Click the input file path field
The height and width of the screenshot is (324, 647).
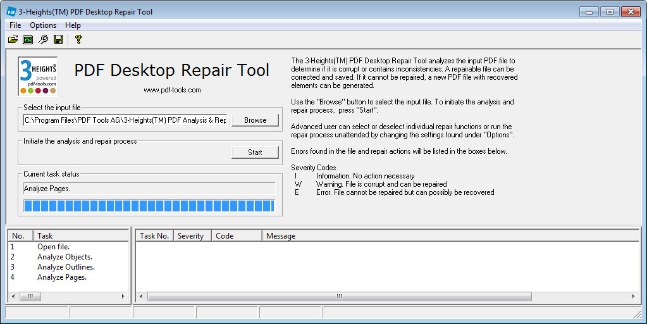pyautogui.click(x=125, y=120)
